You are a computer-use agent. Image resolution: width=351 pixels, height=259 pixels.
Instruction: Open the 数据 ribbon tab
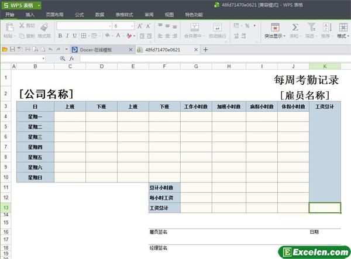(x=99, y=15)
